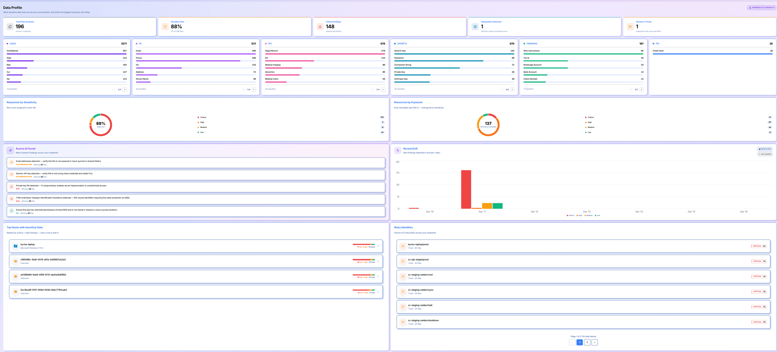This screenshot has width=777, height=352.
Task: Open a4389b68-5eb8 host row chevron
Action: (378, 276)
